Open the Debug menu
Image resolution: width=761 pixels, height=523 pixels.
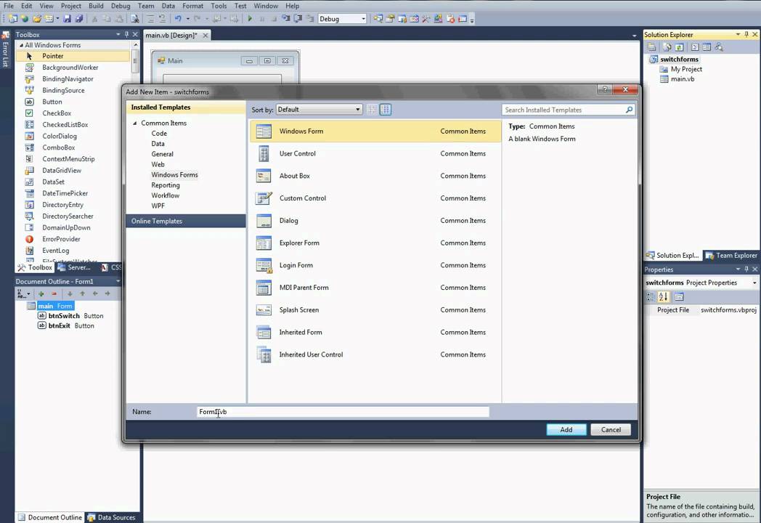tap(121, 6)
